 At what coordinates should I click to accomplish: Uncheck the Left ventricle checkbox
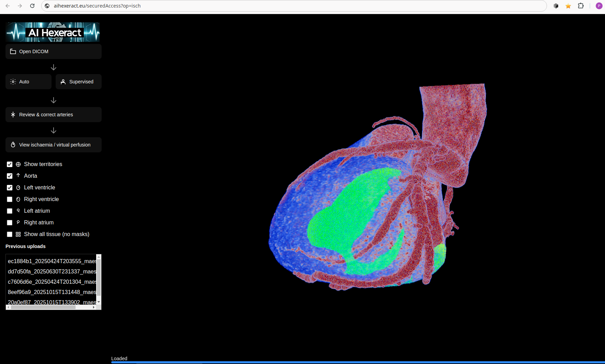(9, 188)
